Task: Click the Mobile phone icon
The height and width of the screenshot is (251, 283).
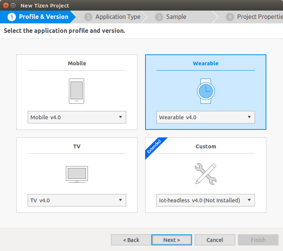Action: [x=77, y=91]
